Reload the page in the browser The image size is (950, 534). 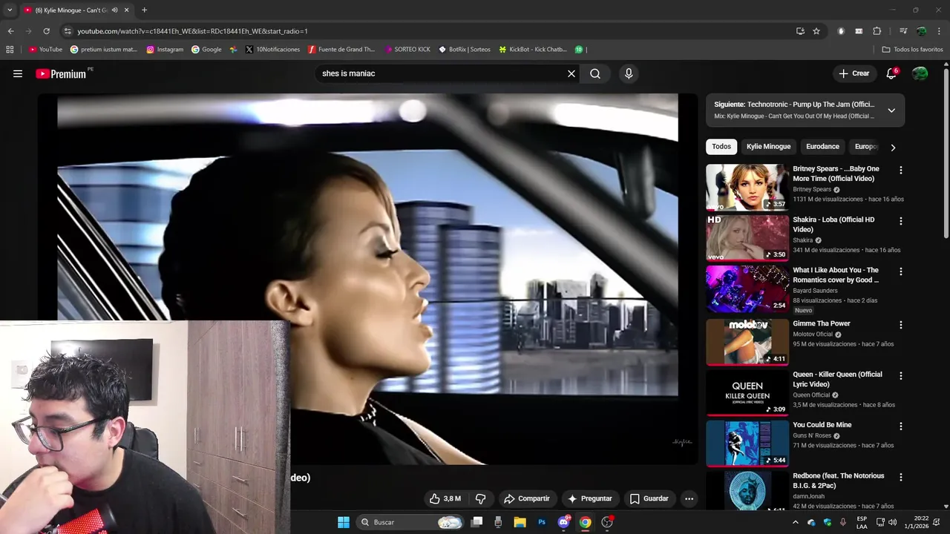point(46,31)
